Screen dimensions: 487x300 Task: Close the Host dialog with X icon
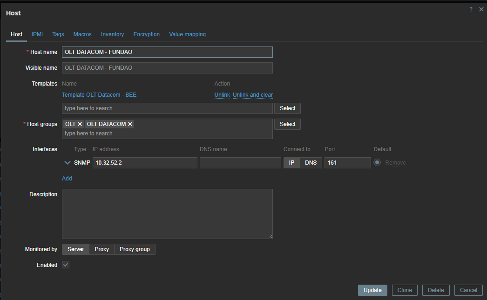481,9
